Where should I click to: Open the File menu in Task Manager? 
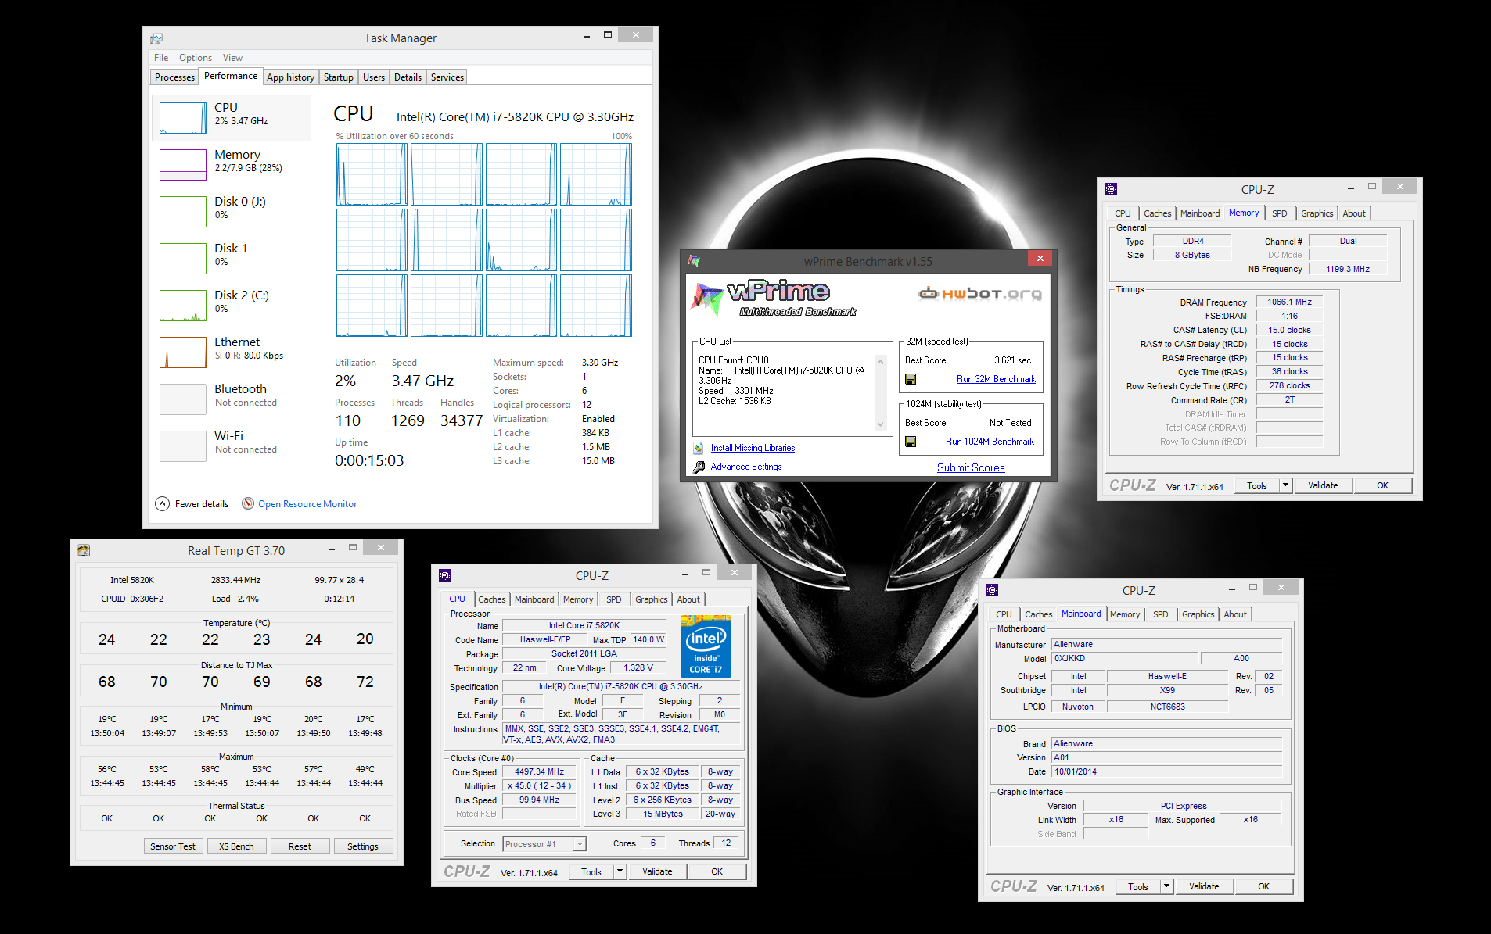[x=161, y=58]
